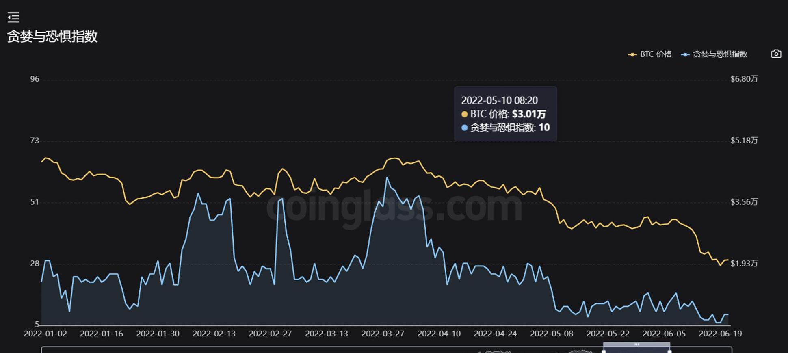Click the 2022-05-08 date axis label

pos(552,334)
